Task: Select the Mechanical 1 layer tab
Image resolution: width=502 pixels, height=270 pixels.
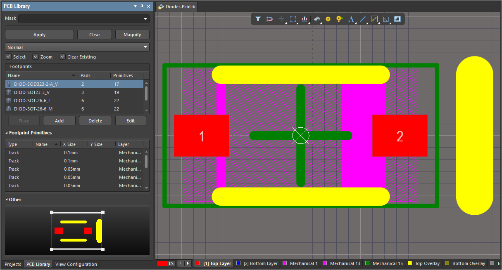Action: point(300,263)
